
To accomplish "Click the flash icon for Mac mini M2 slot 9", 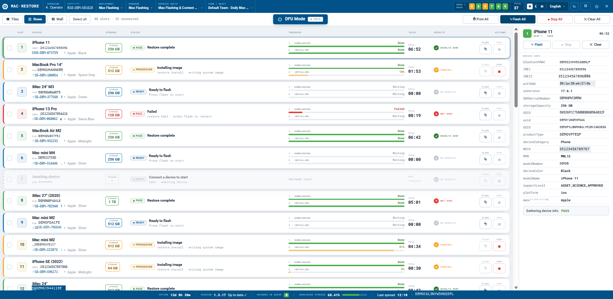I will point(485,224).
